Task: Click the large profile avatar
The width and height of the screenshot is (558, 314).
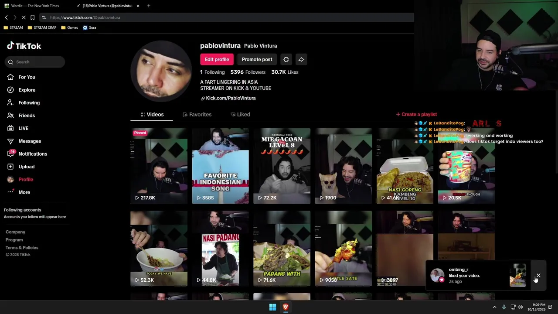Action: [161, 71]
